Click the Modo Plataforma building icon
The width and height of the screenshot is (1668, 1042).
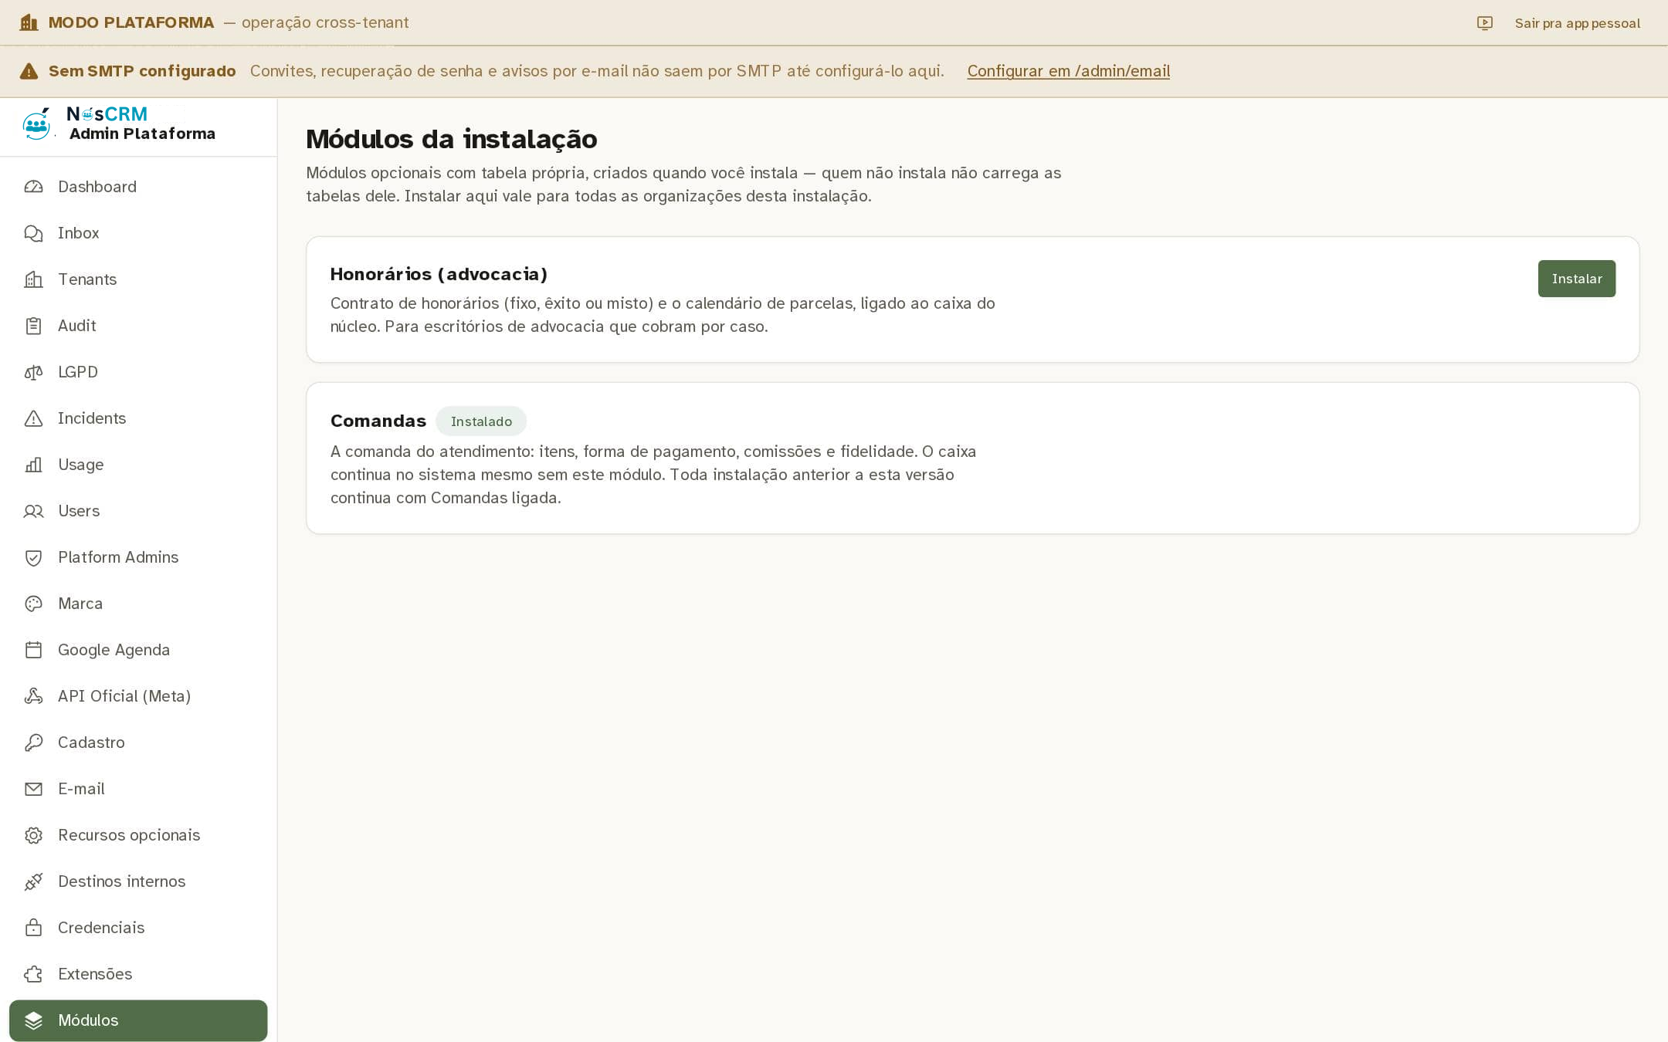click(x=29, y=22)
